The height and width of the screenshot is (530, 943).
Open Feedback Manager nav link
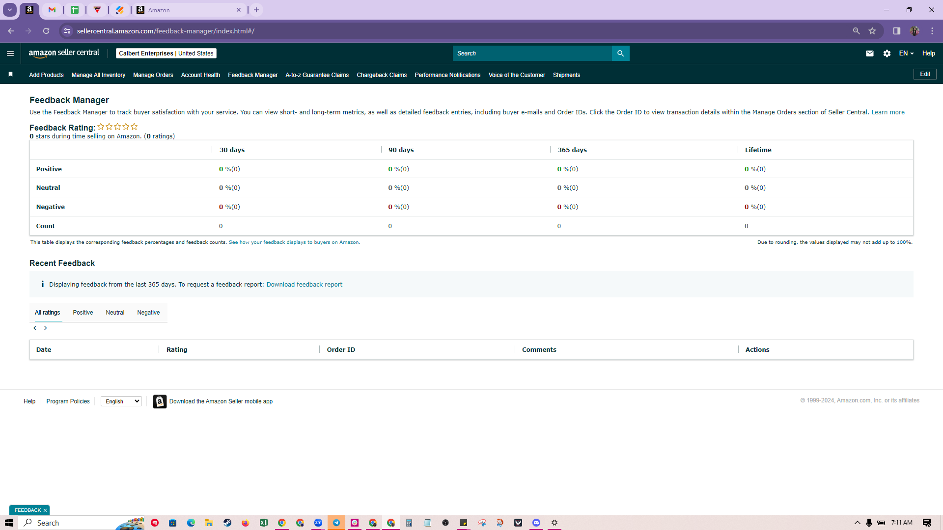[253, 75]
